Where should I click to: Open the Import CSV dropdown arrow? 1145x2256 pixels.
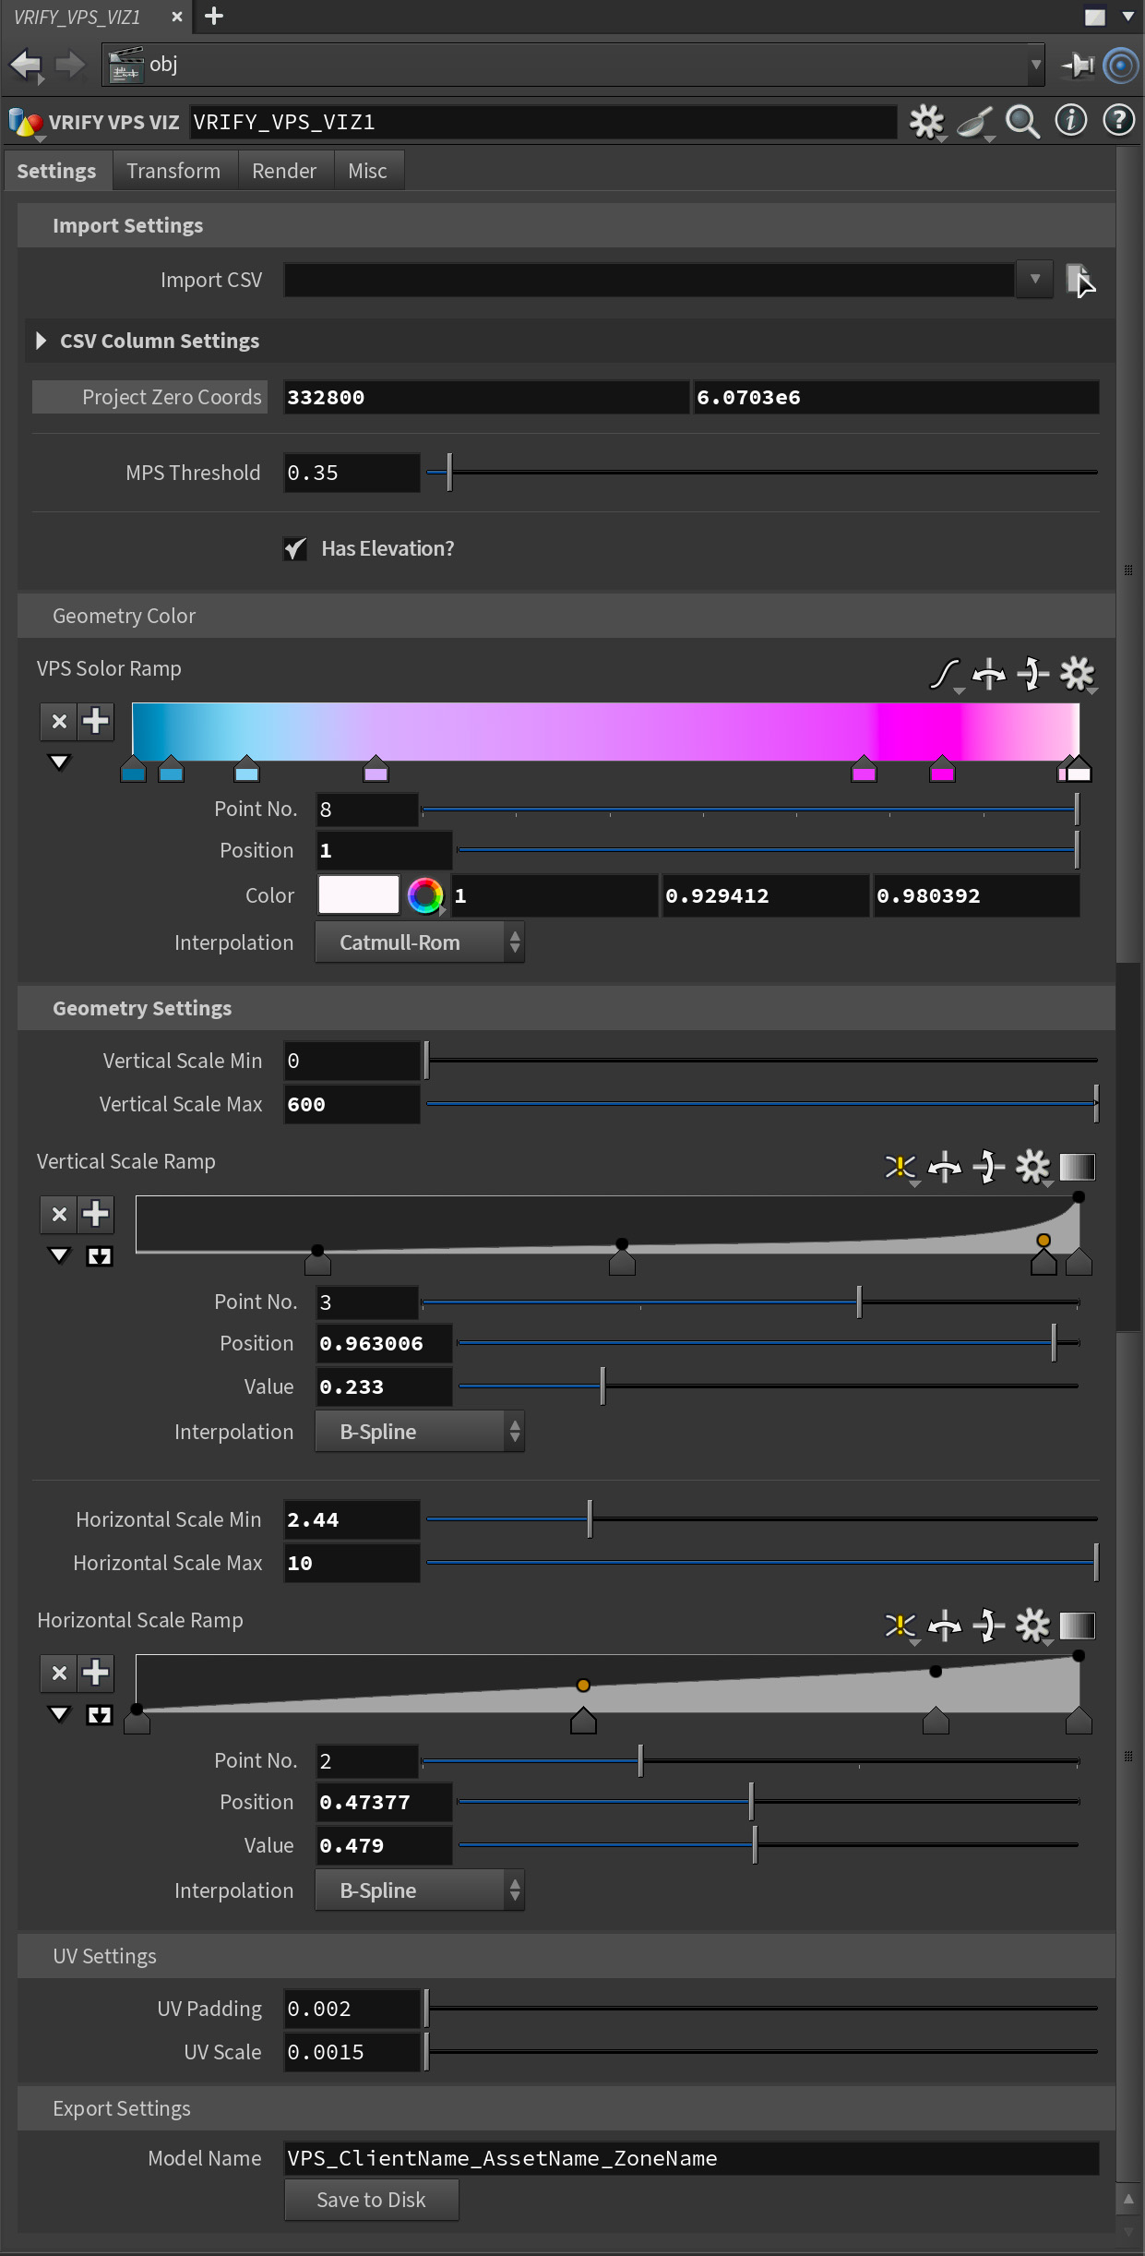click(x=1034, y=279)
